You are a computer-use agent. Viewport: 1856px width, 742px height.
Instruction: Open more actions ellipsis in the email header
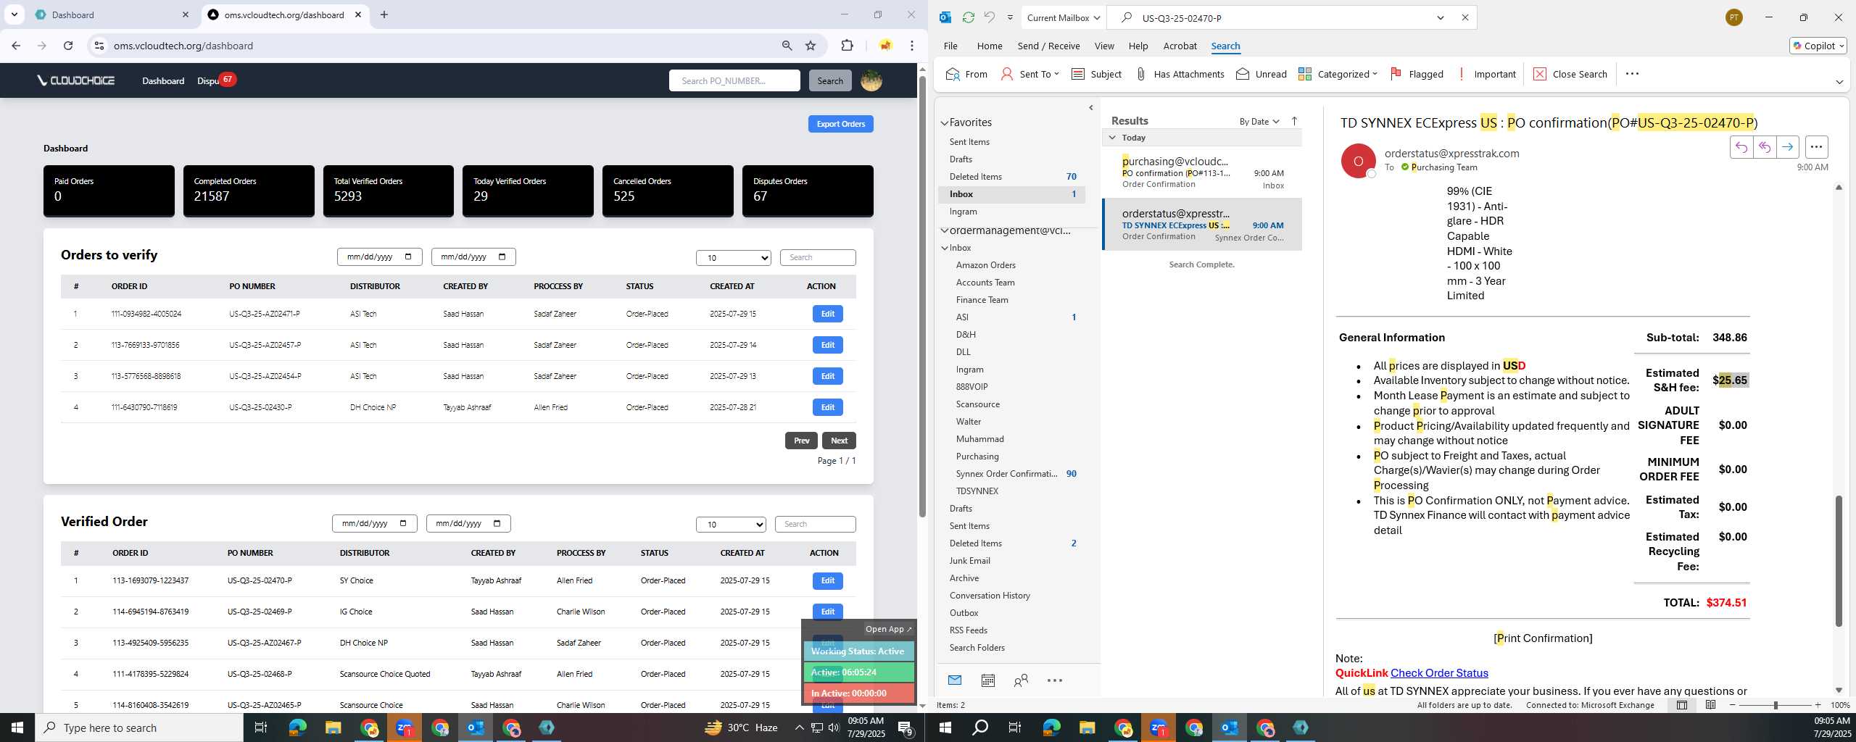(1816, 147)
